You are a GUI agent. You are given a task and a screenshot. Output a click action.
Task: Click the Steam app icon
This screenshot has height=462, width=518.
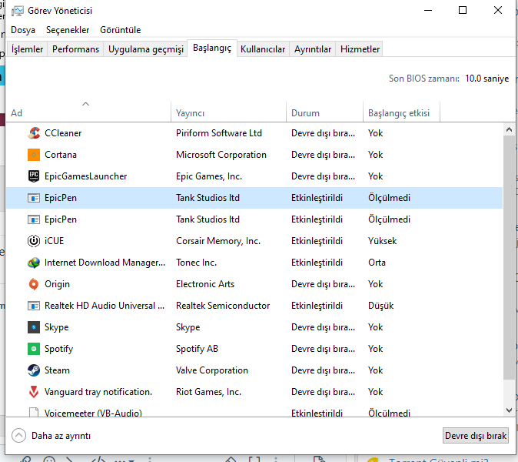tap(34, 370)
